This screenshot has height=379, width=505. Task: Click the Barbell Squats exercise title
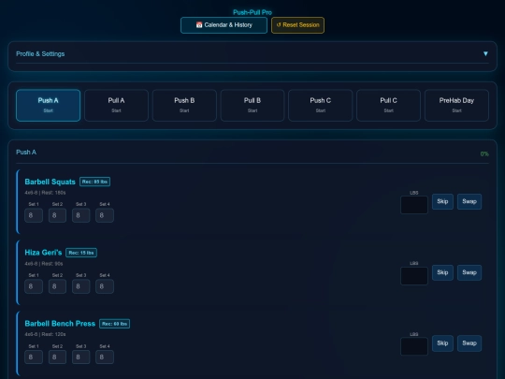50,182
